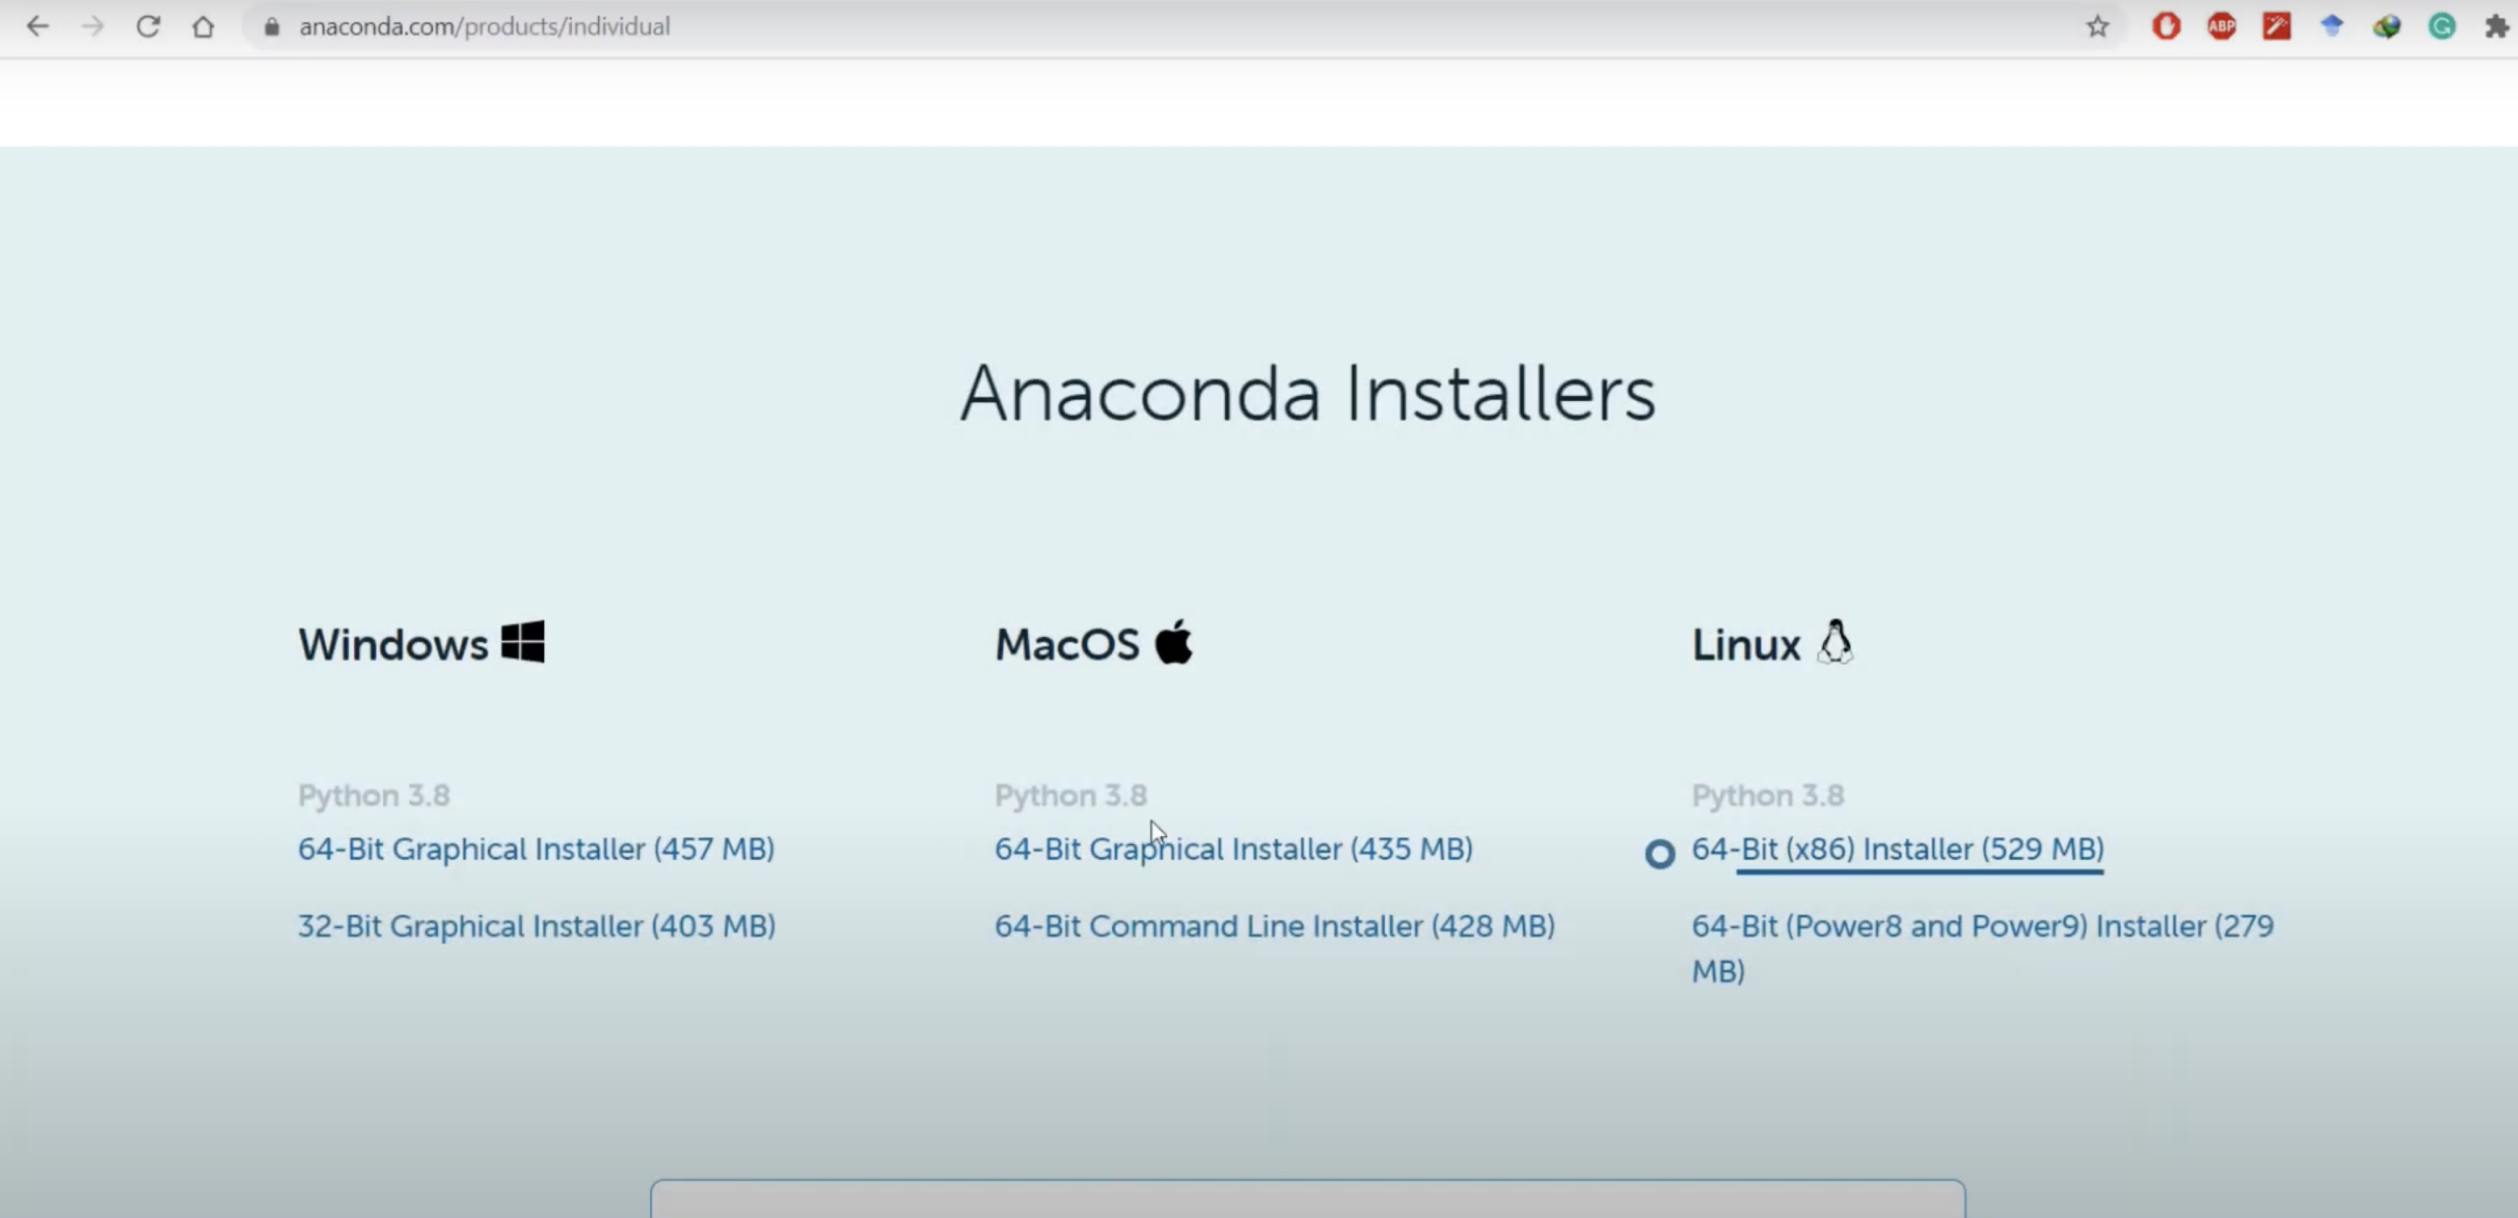Open the Extensions puzzle-piece menu

pyautogui.click(x=2495, y=26)
